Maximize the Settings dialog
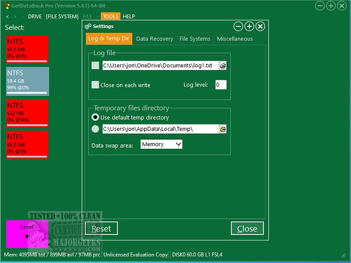351x263 pixels. [x=249, y=26]
